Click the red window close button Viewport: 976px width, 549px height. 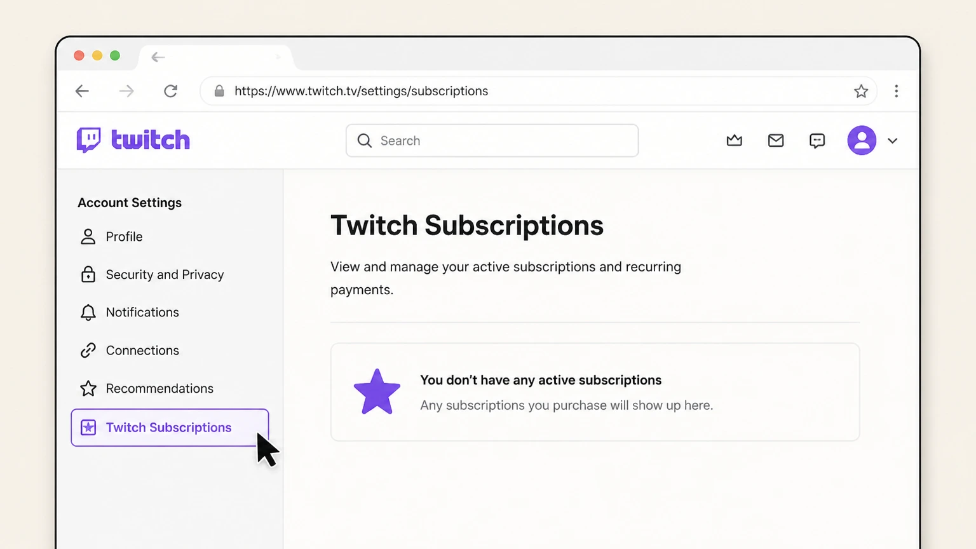[79, 56]
